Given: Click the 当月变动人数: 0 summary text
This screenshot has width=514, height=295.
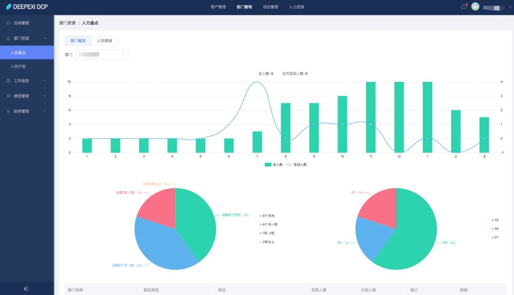Looking at the screenshot, I should click(295, 73).
